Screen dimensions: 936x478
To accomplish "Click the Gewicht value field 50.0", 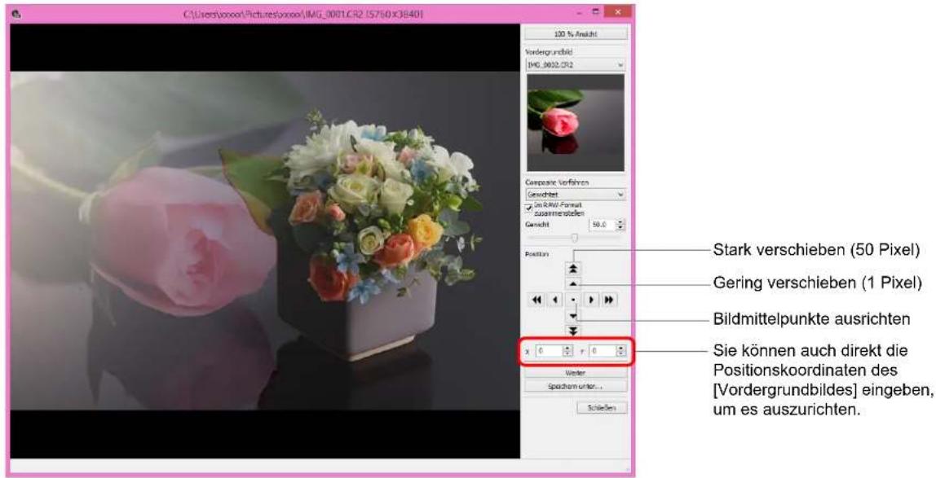I will [602, 225].
